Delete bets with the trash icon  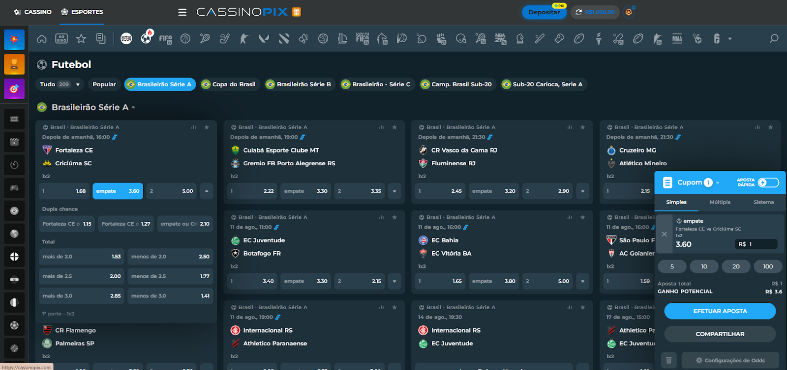(x=668, y=360)
